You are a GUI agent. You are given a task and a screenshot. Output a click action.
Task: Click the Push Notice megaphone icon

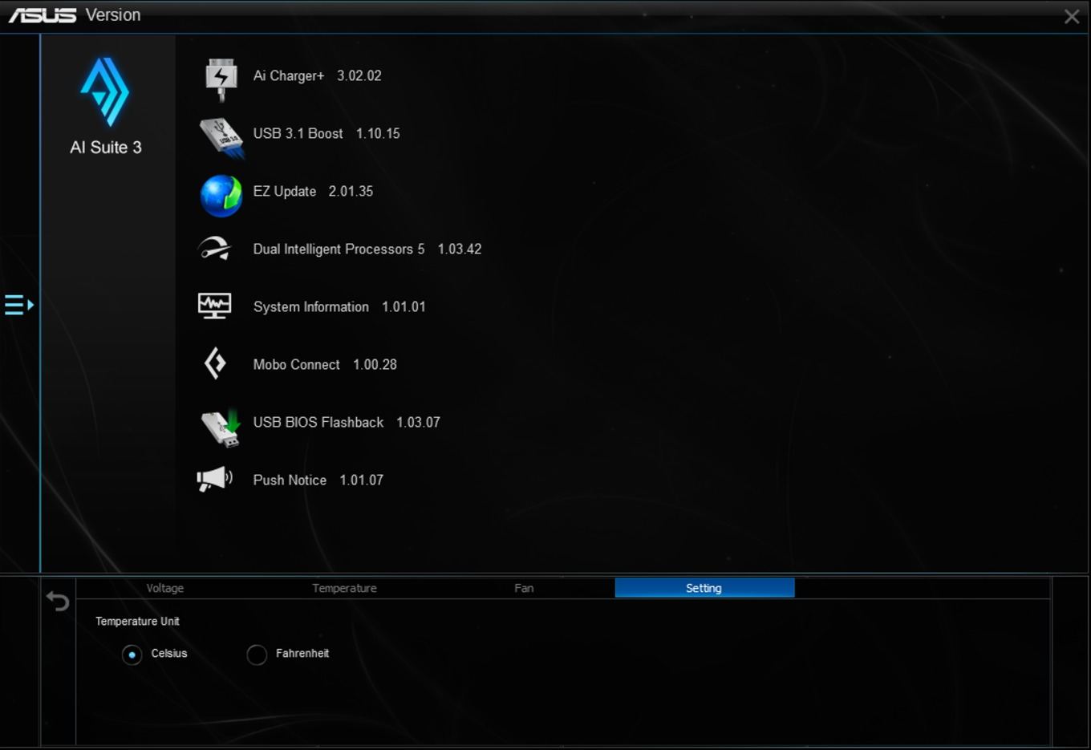pyautogui.click(x=214, y=479)
